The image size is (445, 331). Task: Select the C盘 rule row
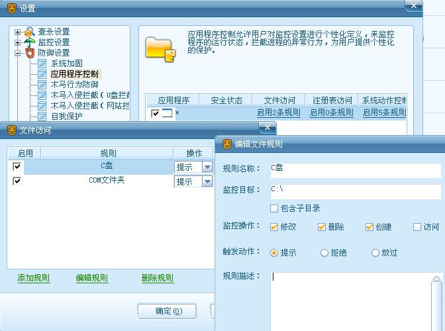click(x=99, y=166)
